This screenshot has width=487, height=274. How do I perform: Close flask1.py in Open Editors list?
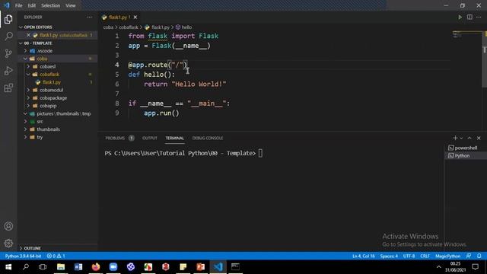click(28, 35)
